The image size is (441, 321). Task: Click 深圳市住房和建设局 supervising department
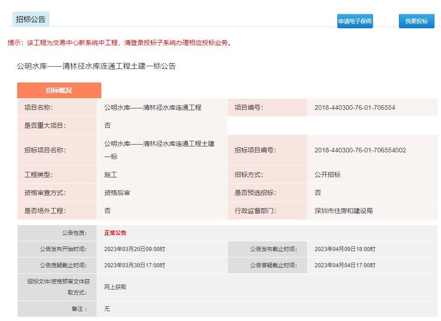pyautogui.click(x=343, y=211)
